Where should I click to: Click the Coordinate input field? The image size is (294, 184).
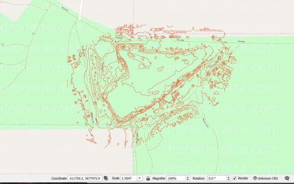(x=85, y=178)
